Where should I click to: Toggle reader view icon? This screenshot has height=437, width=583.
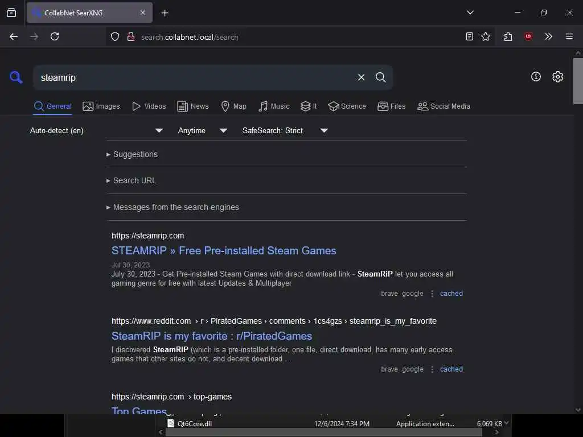470,36
